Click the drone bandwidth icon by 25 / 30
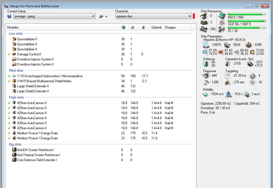This screenshot has height=188, width=273. click(222, 29)
